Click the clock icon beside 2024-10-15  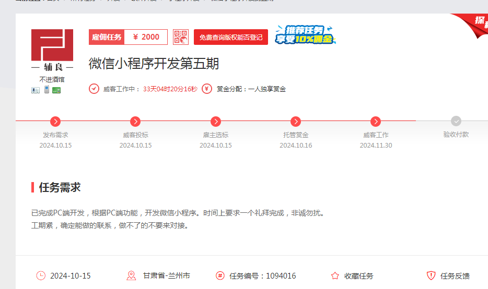41,275
